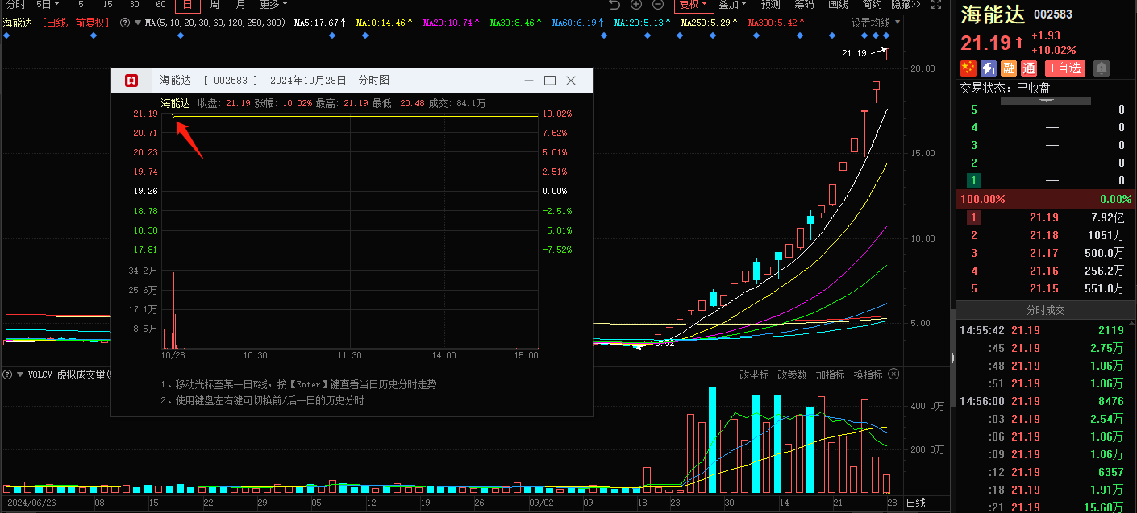Screen dimensions: 1137x513
Task: Click the orange 融 margin trading icon
Action: (x=1008, y=68)
